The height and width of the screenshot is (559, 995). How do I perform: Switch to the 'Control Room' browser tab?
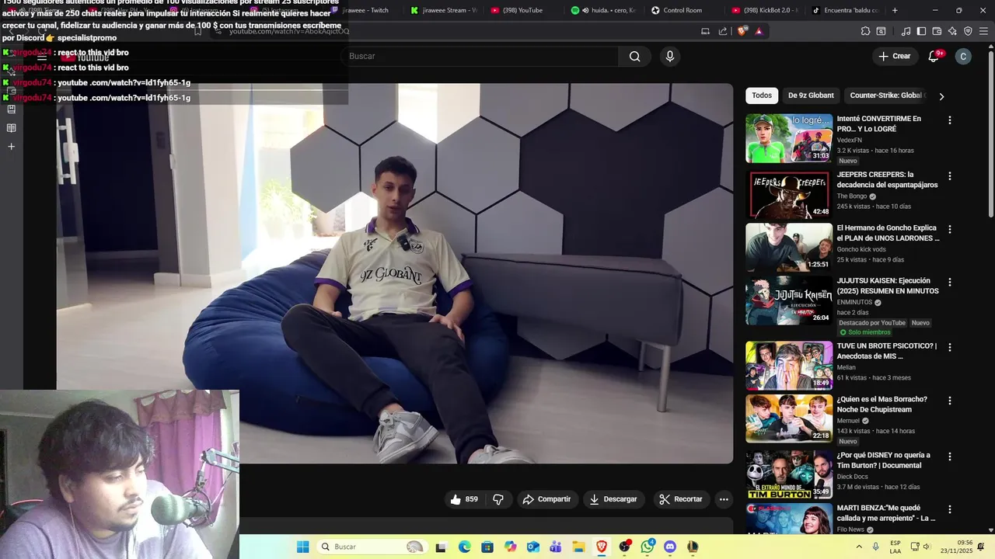683,10
